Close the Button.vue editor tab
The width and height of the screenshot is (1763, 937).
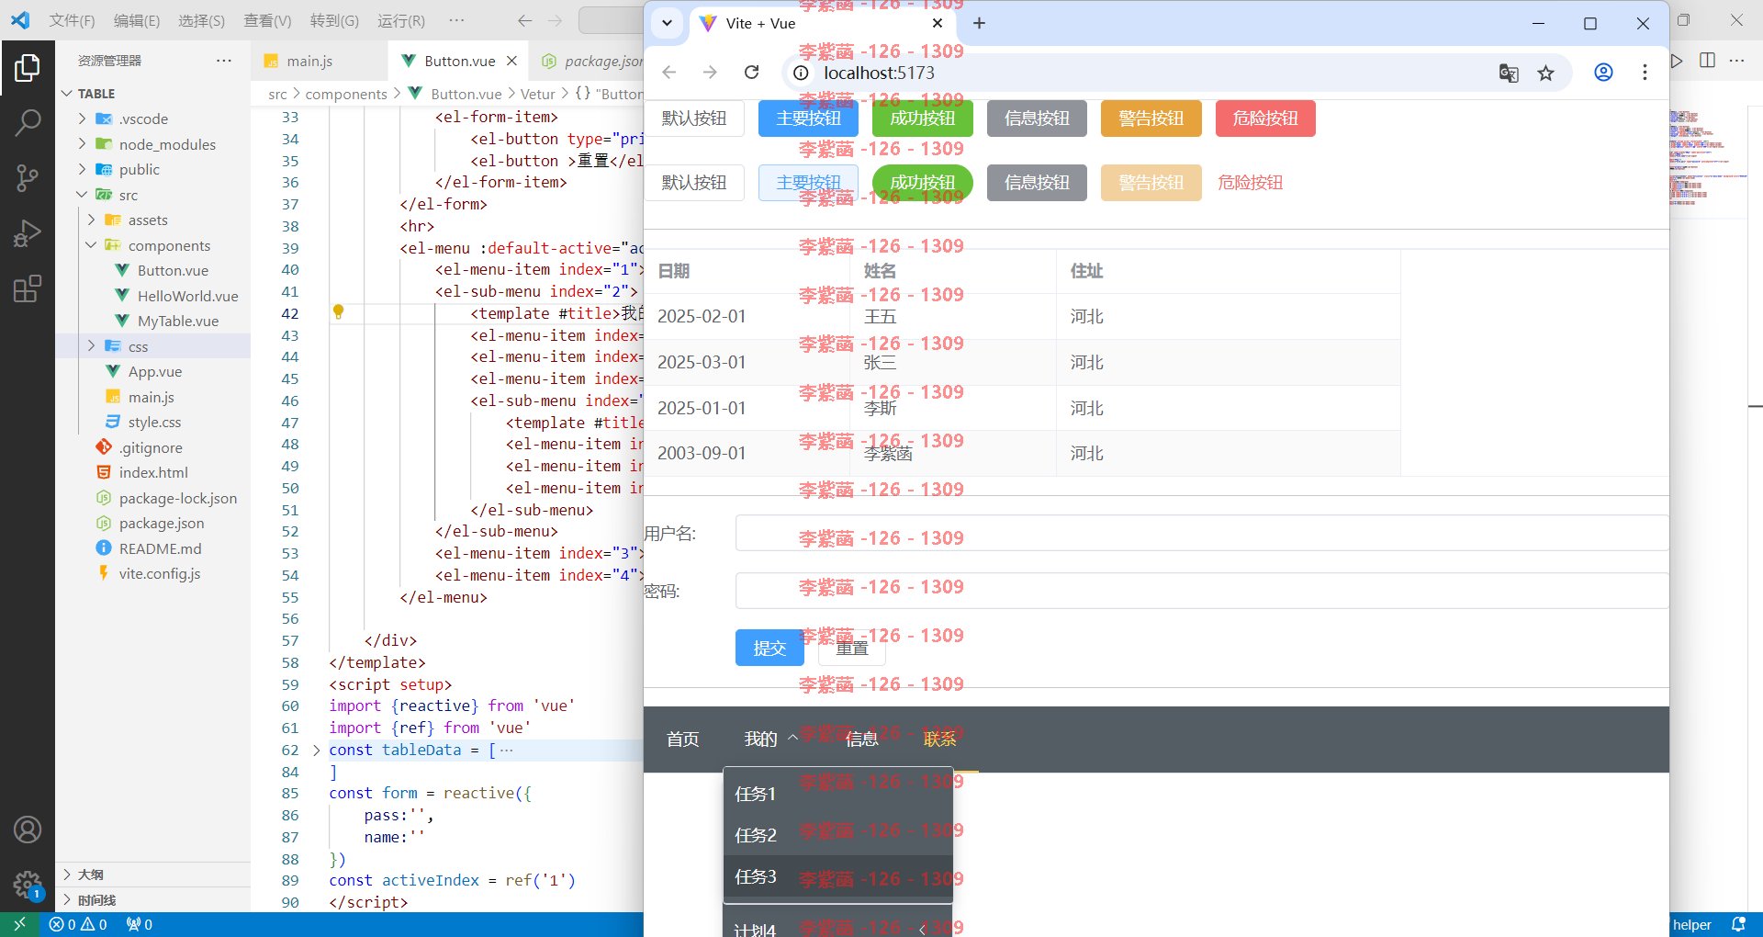[x=512, y=61]
